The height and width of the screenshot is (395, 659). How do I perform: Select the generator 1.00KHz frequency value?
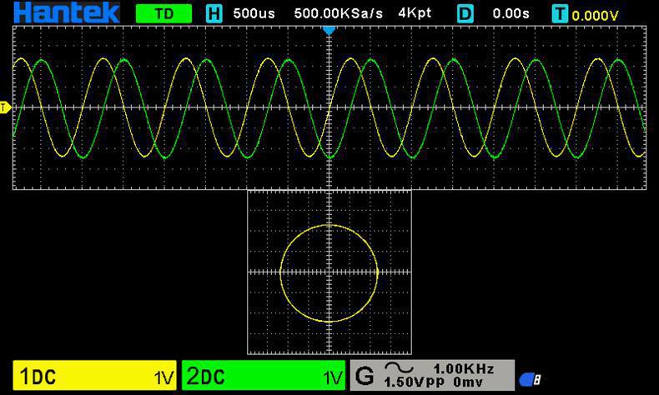(463, 368)
